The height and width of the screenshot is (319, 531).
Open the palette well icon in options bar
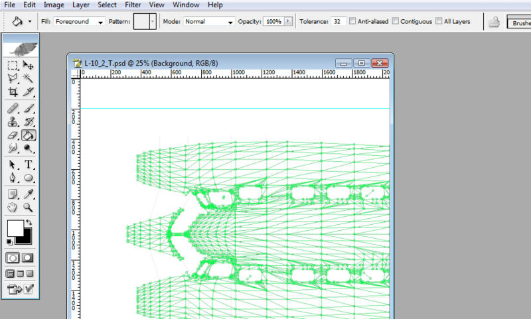(494, 22)
